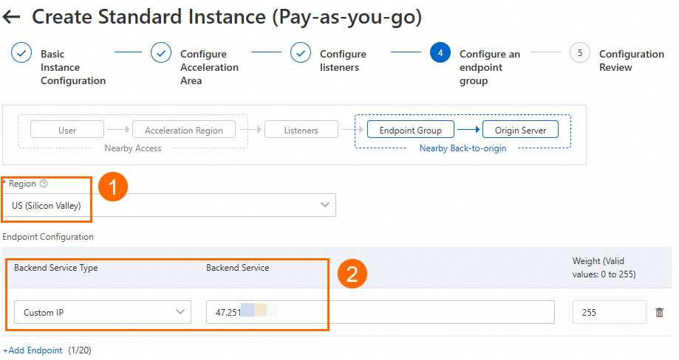This screenshot has width=679, height=360.
Task: Click the Weight input field
Action: [x=609, y=312]
